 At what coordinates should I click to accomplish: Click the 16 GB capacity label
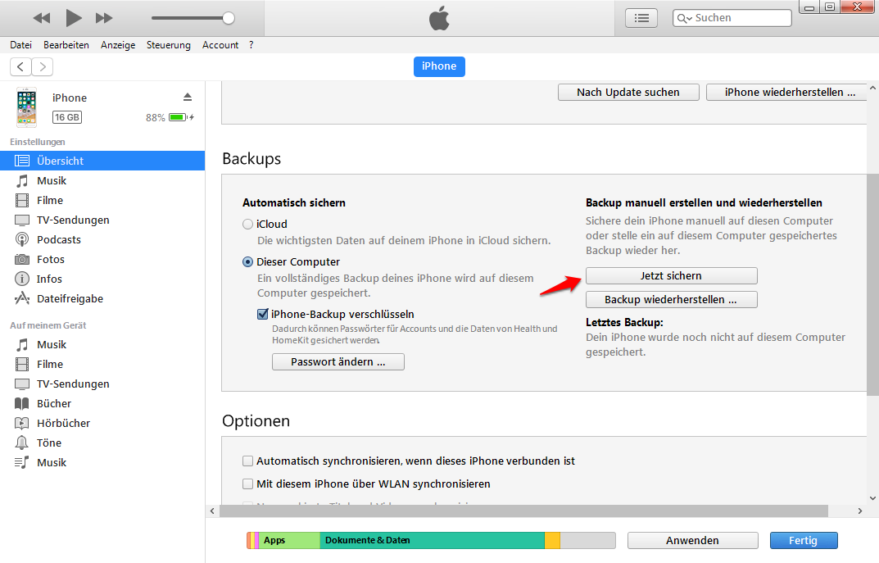(67, 117)
